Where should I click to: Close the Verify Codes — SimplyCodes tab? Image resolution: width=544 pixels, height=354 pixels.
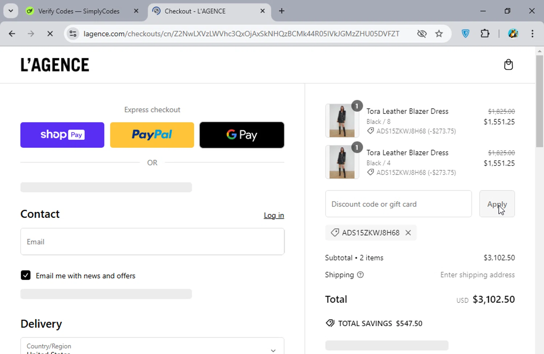[136, 11]
